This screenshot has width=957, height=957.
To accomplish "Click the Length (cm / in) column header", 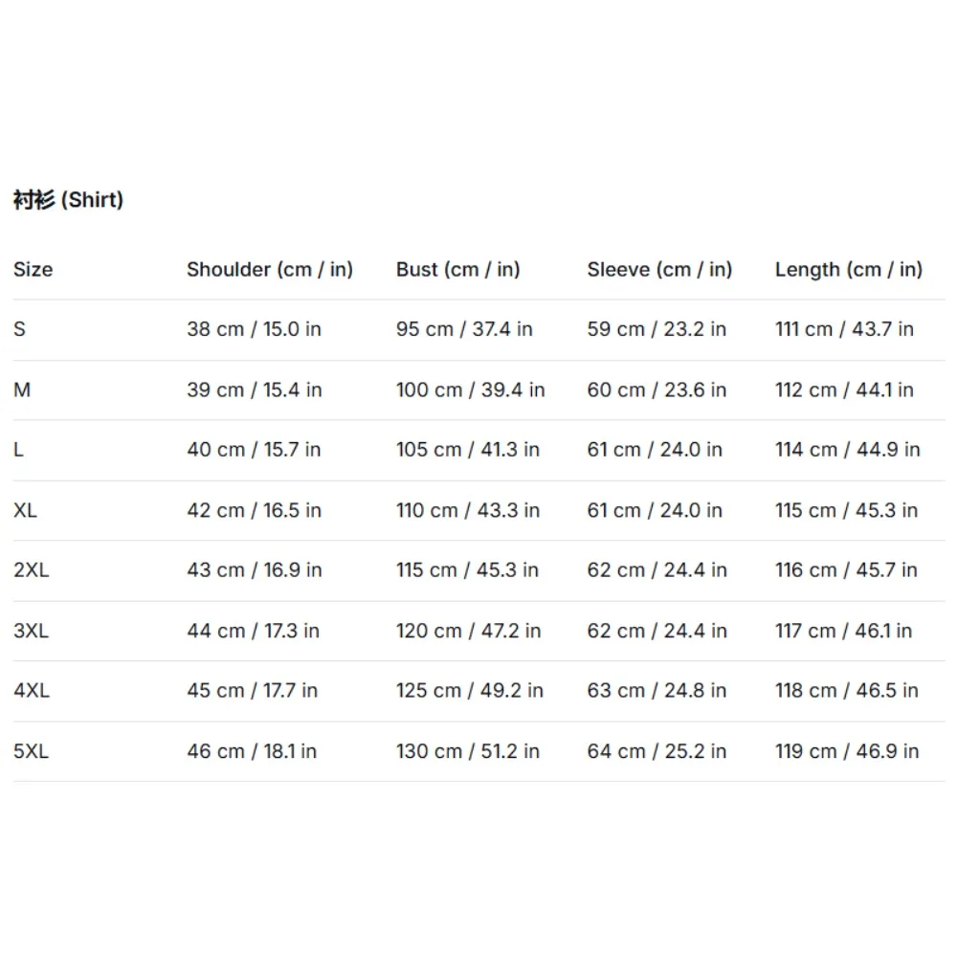I will (848, 269).
